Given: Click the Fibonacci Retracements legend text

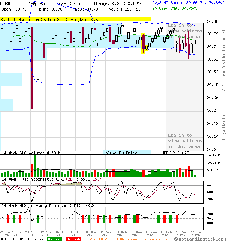Looking at the screenshot, I should tap(128, 239).
